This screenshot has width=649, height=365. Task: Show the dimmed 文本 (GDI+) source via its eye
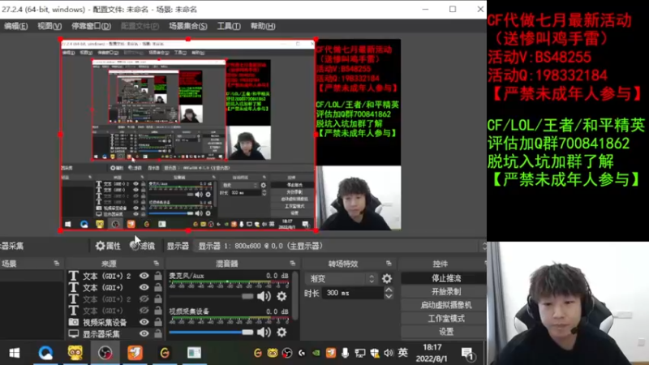coord(144,310)
